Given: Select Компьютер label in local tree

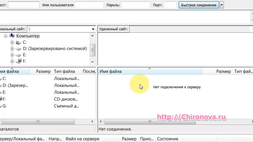Looking at the screenshot, I should click(x=28, y=36).
